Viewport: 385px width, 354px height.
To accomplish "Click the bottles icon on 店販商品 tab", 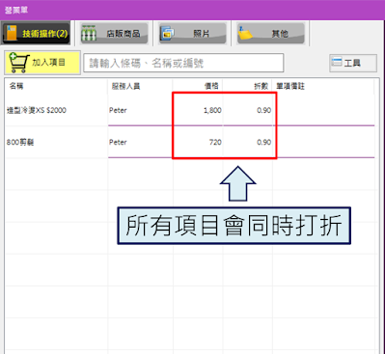I will point(89,33).
